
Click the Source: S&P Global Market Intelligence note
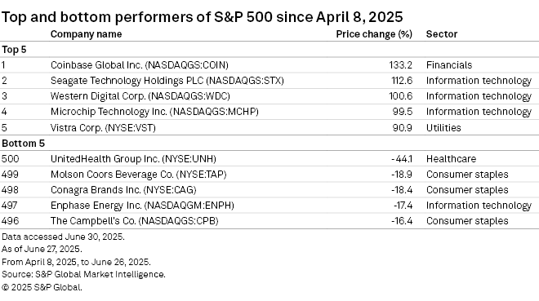pyautogui.click(x=83, y=274)
